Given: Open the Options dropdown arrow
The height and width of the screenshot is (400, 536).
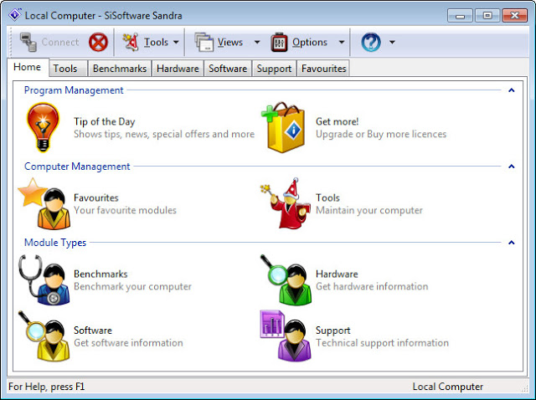Looking at the screenshot, I should pos(342,43).
